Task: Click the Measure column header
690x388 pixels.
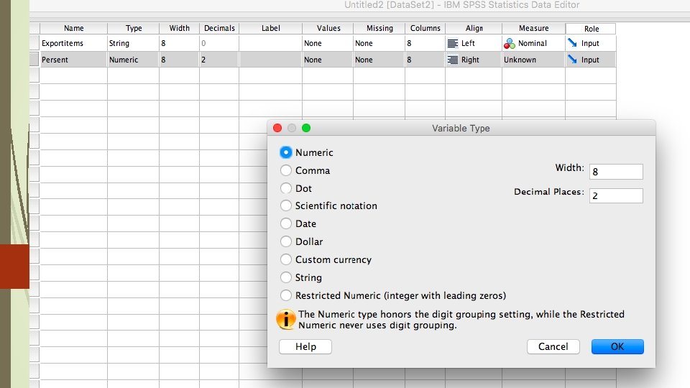Action: 533,28
